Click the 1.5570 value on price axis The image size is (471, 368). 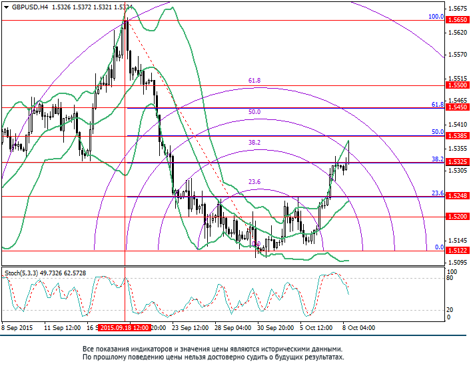click(458, 55)
